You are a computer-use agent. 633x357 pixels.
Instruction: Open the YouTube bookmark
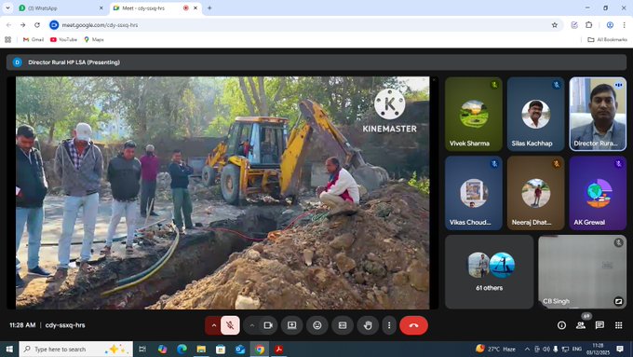pyautogui.click(x=63, y=40)
